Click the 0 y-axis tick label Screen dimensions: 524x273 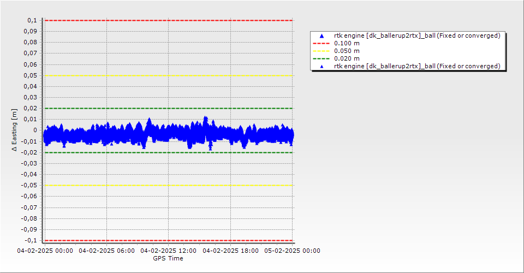35,130
